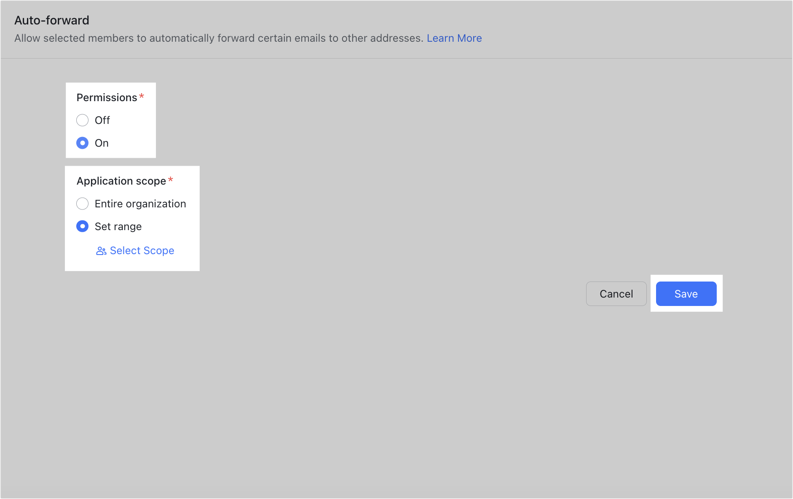Screen dimensions: 793x499
Task: Click the Set range label text
Action: pos(118,226)
